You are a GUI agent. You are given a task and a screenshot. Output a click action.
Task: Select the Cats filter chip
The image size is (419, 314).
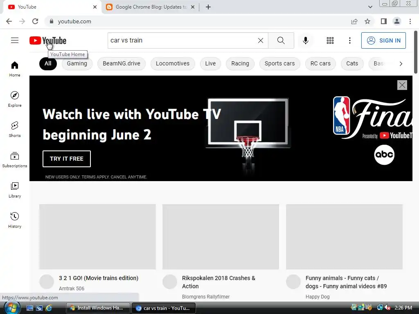(352, 63)
